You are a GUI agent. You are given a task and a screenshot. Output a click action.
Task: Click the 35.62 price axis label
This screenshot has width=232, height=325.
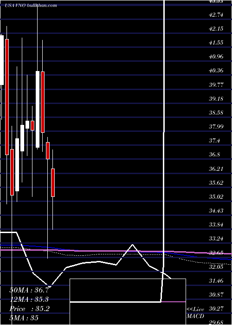216,182
